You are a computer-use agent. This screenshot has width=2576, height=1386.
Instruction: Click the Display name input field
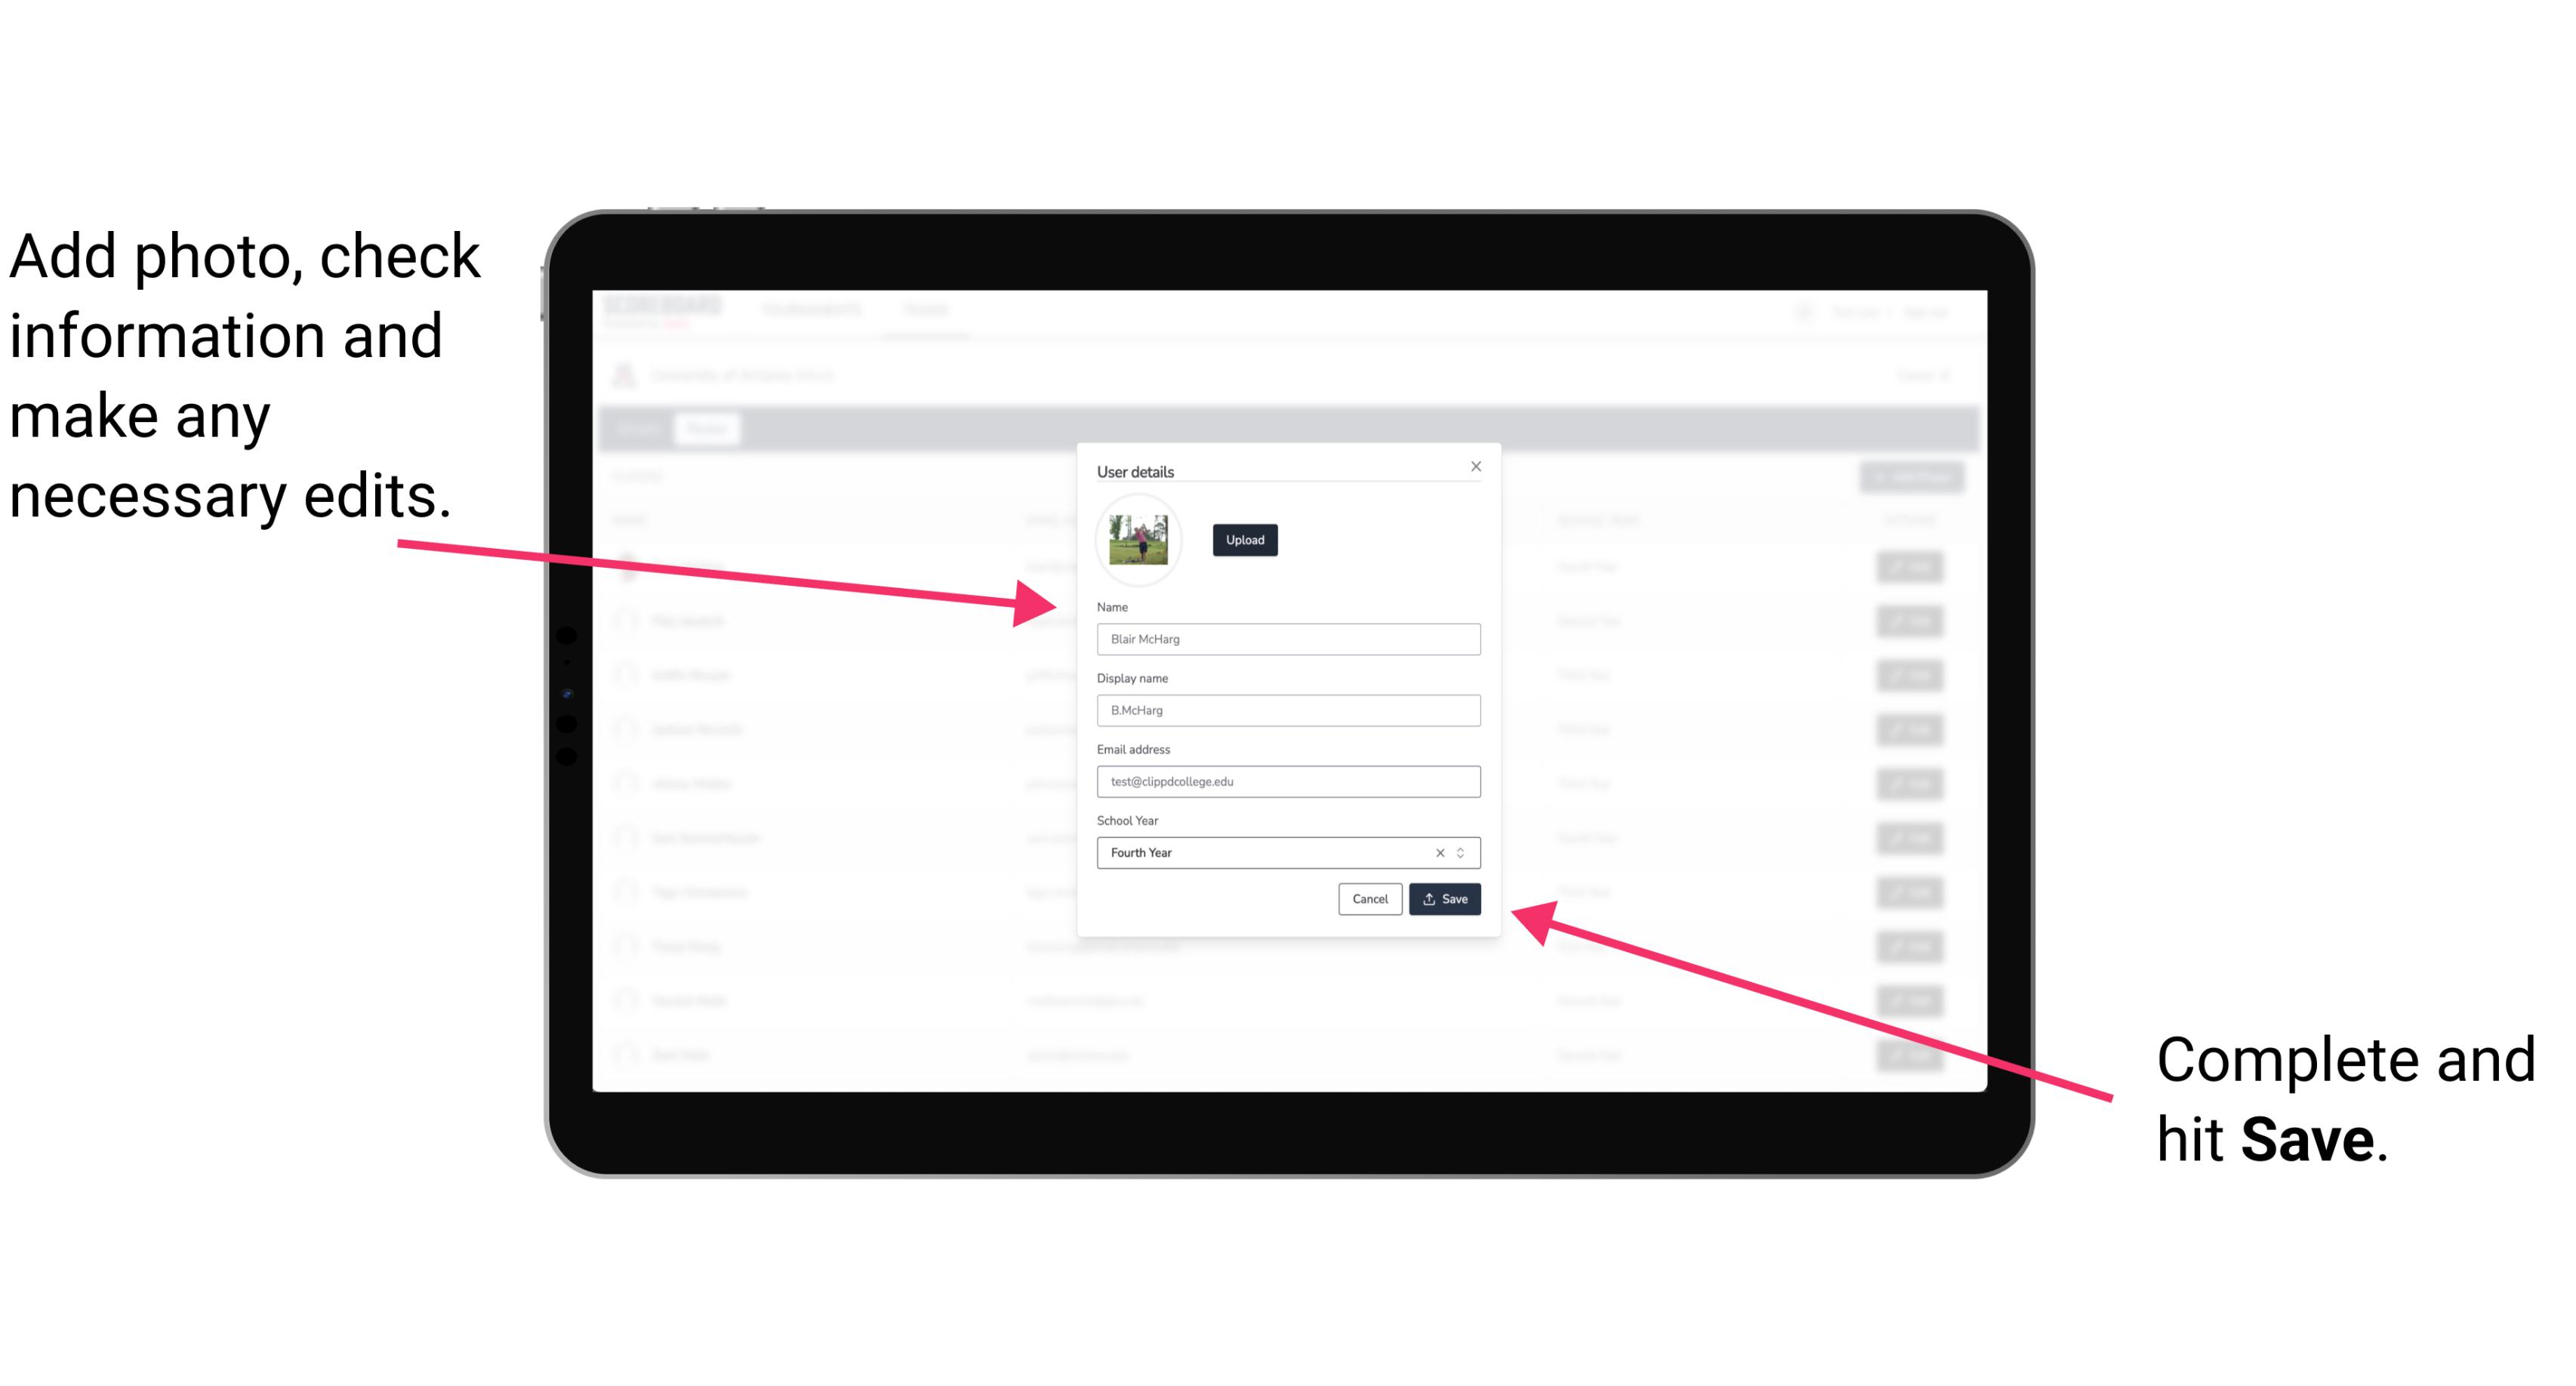coord(1289,710)
